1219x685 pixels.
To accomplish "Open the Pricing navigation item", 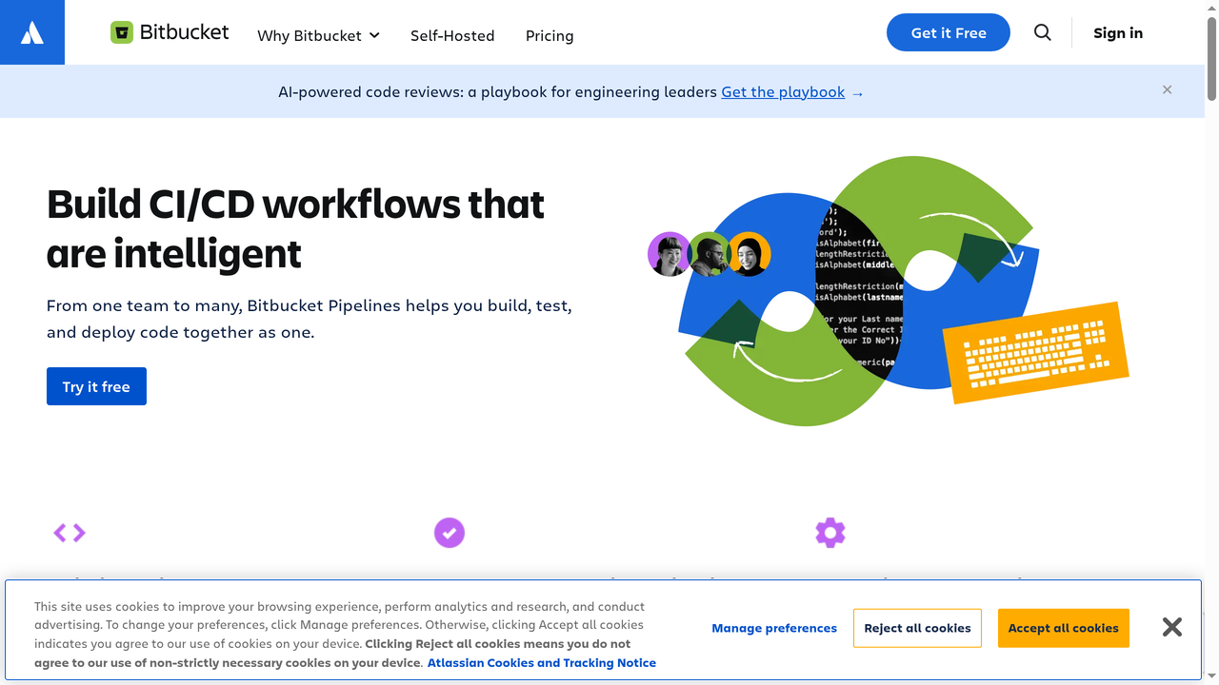I will [550, 35].
